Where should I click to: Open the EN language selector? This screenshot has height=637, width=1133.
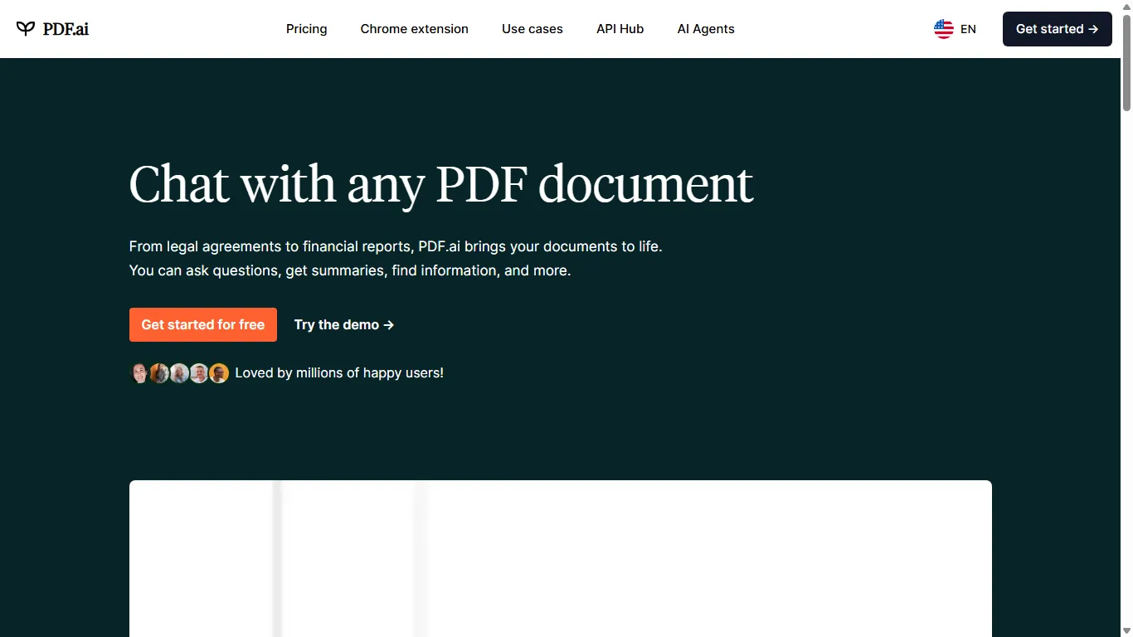(956, 28)
